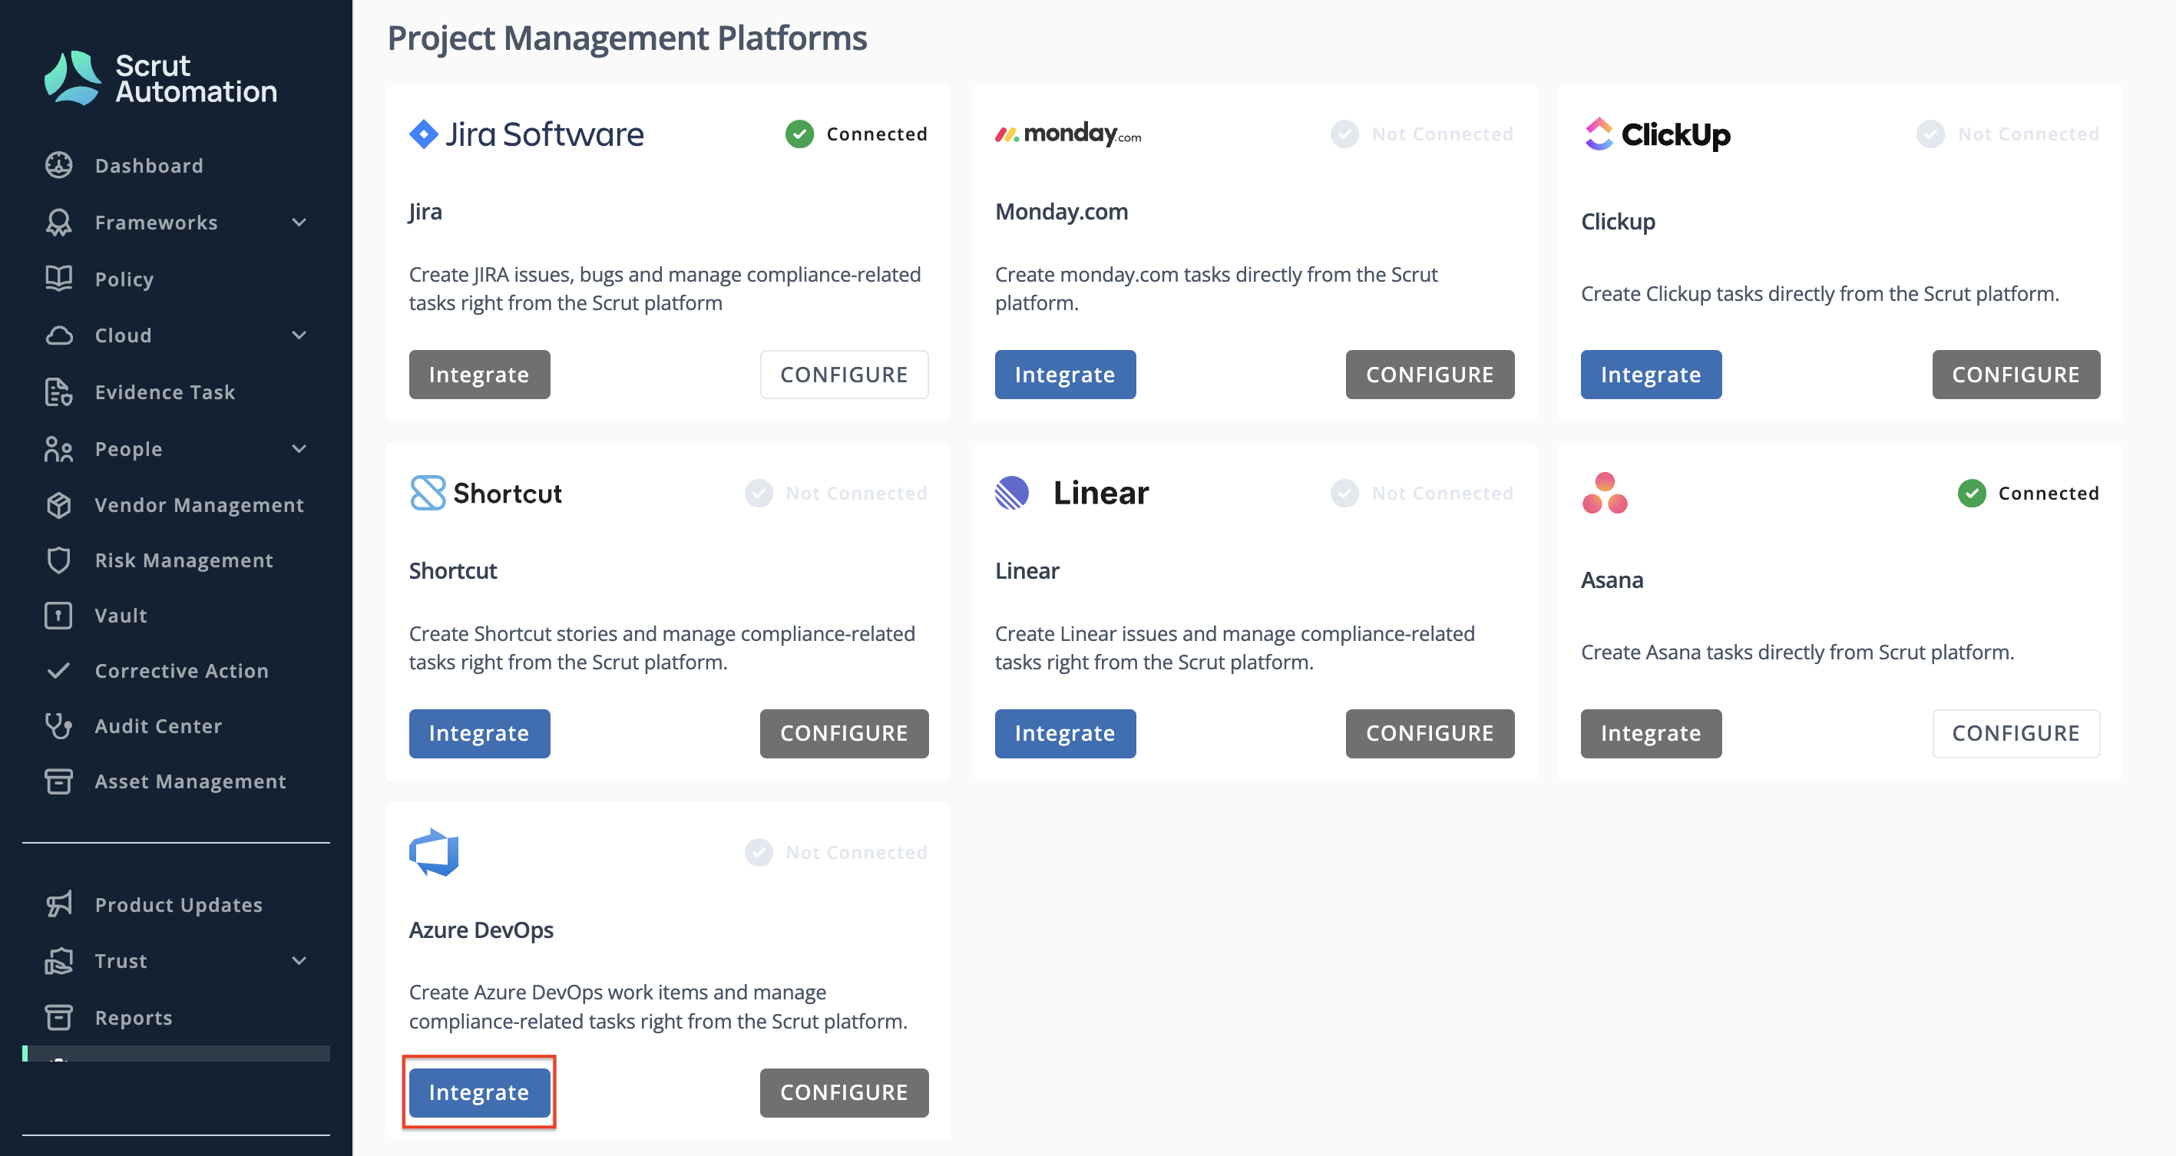Click the Product Updates megaphone icon
This screenshot has height=1156, width=2176.
click(58, 904)
